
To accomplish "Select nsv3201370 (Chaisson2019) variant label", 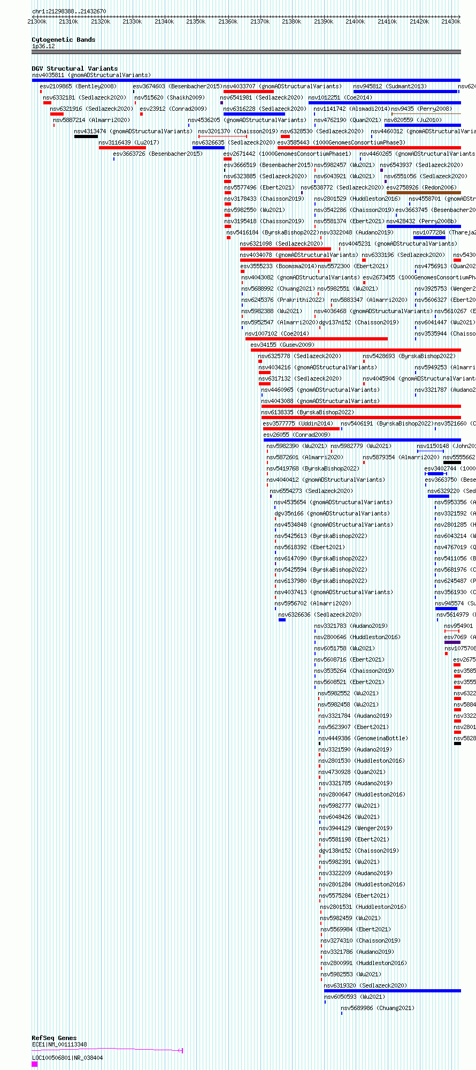I will [x=238, y=132].
